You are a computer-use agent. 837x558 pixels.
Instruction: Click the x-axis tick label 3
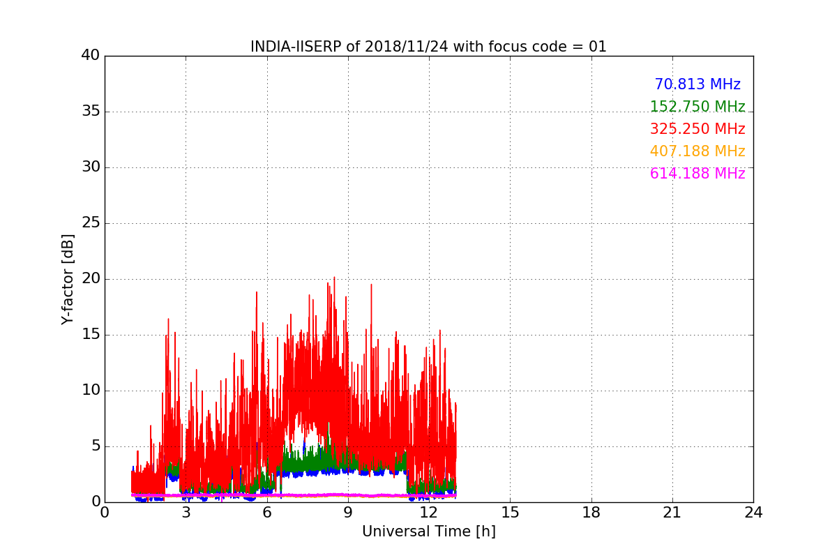point(186,512)
